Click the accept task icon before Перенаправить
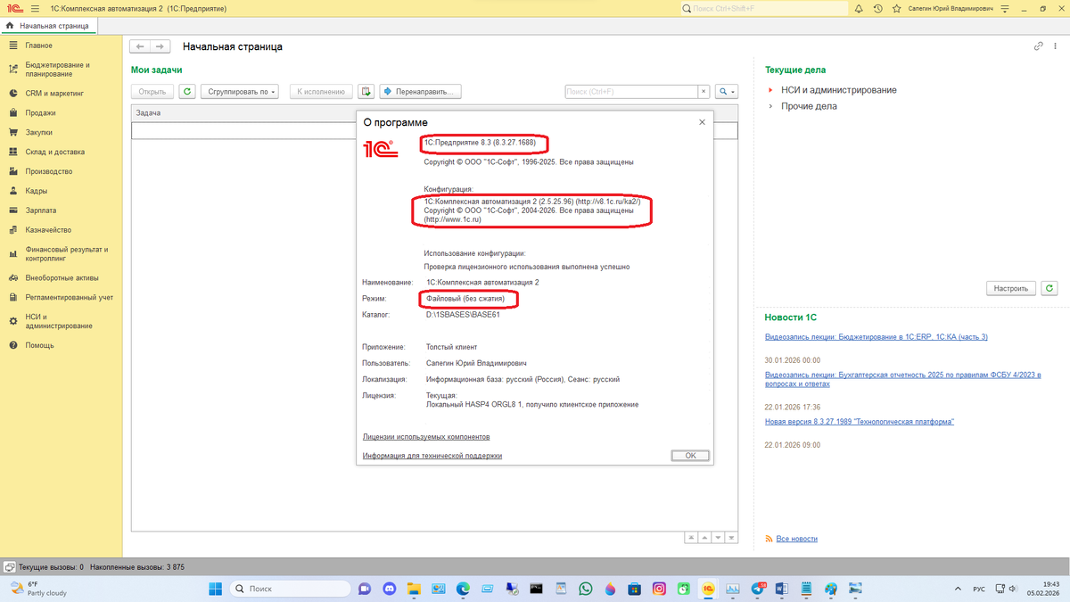This screenshot has height=602, width=1070. (366, 91)
